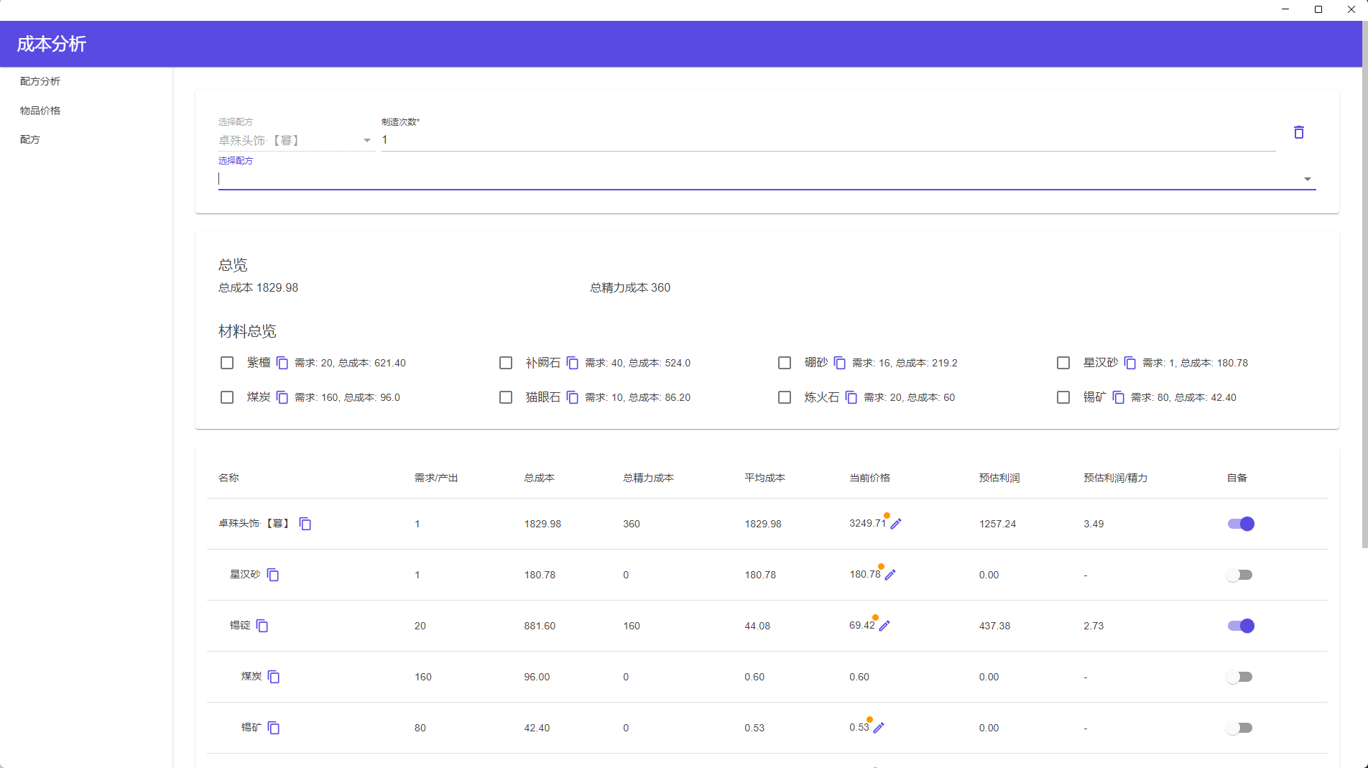1368x768 pixels.
Task: Copy 锡锭 name in table row
Action: [x=262, y=626]
